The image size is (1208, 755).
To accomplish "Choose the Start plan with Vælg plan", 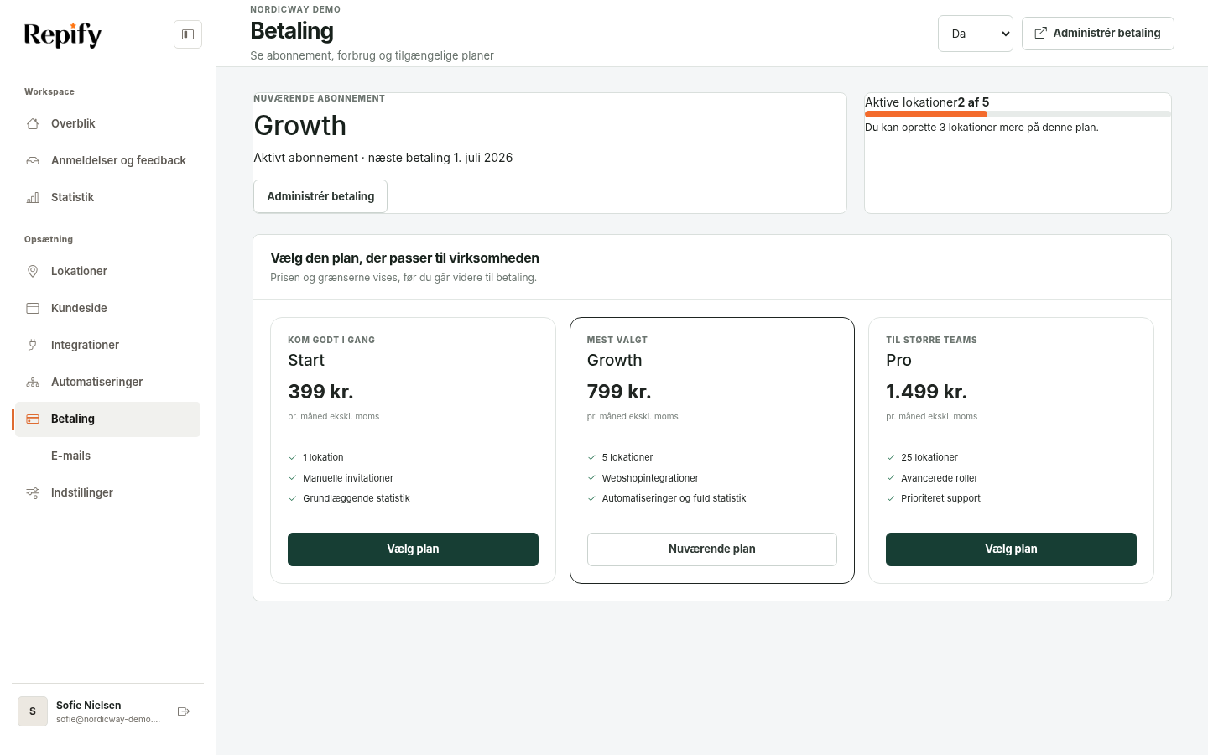I will (x=413, y=549).
